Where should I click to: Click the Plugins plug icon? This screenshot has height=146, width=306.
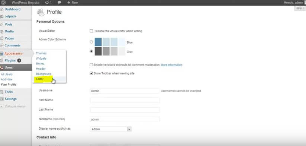pyautogui.click(x=2, y=61)
